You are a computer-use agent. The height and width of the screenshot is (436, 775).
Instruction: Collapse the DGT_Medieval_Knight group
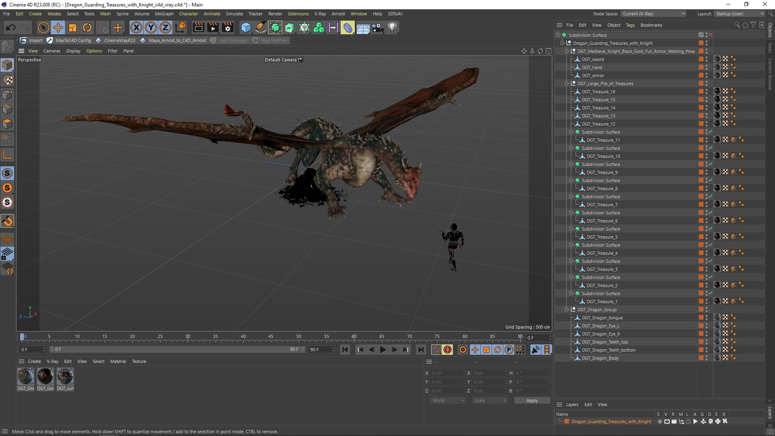coord(566,51)
